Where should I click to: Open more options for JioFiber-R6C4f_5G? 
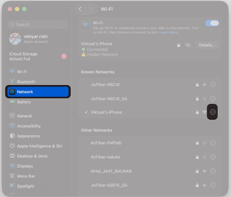(x=213, y=98)
